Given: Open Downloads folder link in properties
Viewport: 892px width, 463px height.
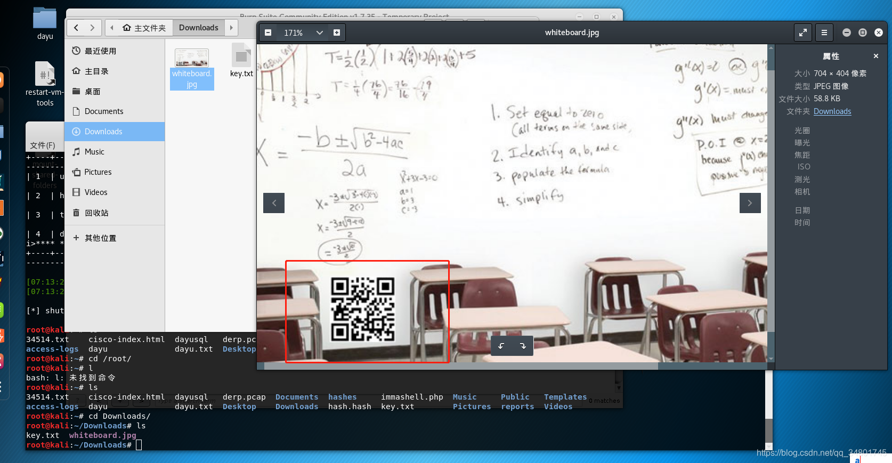Looking at the screenshot, I should coord(832,111).
